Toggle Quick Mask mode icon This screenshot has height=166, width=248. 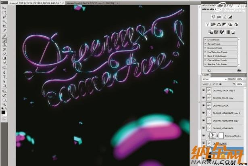point(4,119)
